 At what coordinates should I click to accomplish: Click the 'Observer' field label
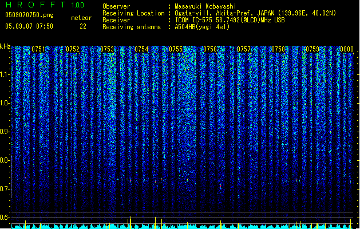[116, 6]
